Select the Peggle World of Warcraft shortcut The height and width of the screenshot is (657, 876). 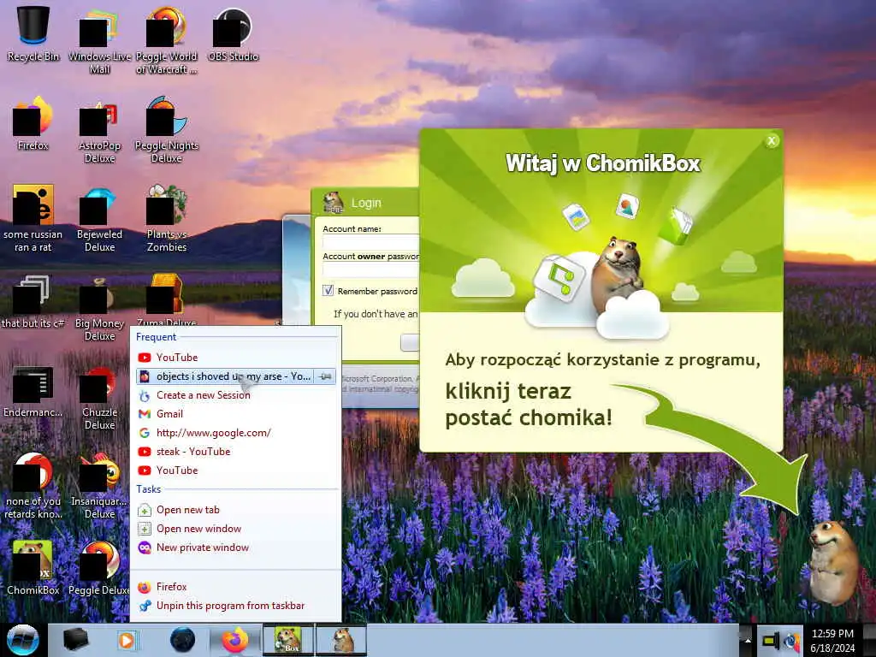[x=167, y=40]
